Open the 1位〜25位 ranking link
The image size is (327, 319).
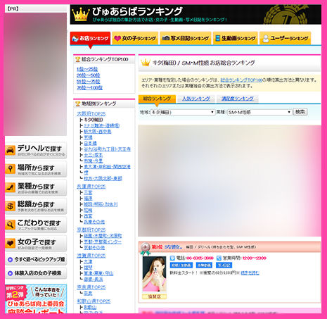pyautogui.click(x=87, y=69)
